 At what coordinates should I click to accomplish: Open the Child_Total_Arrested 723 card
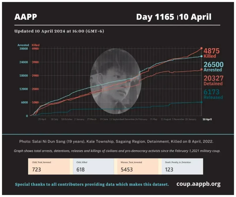tap(49, 167)
